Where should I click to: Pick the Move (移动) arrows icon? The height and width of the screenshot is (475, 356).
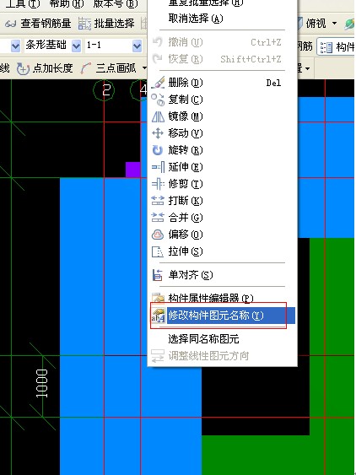(x=158, y=133)
